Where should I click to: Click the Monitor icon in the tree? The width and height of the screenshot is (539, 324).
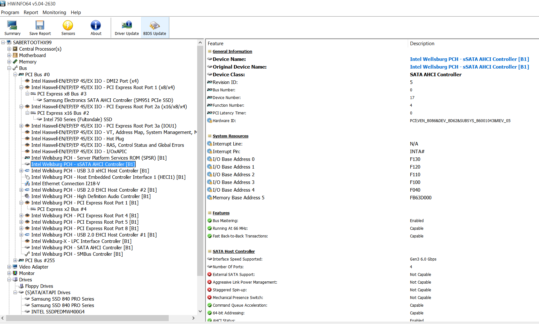[15, 273]
